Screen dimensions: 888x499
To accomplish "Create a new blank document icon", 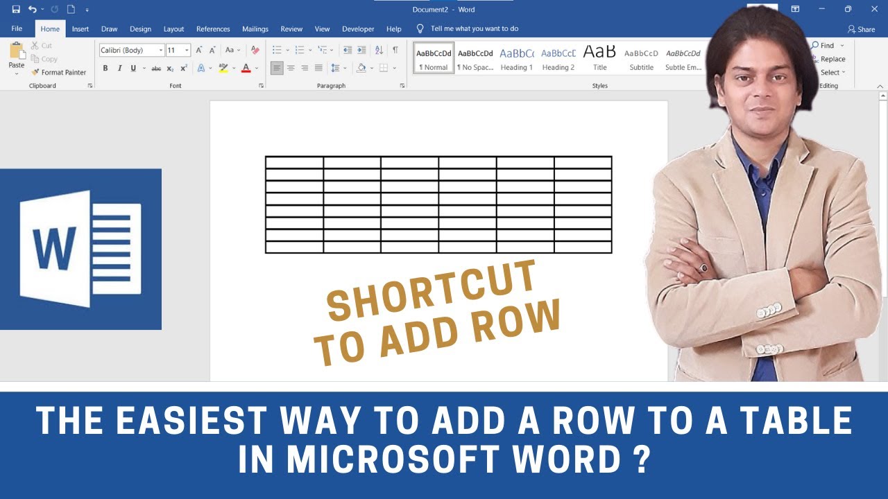I will pos(71,10).
